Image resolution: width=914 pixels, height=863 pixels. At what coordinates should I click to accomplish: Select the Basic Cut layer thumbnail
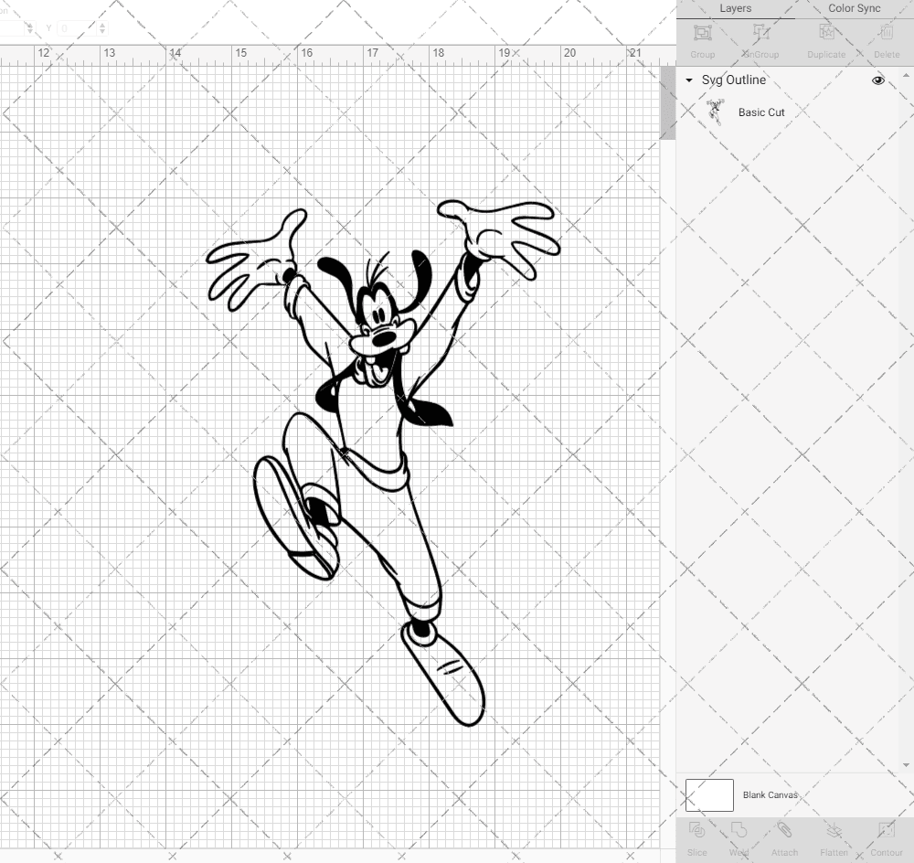click(716, 112)
